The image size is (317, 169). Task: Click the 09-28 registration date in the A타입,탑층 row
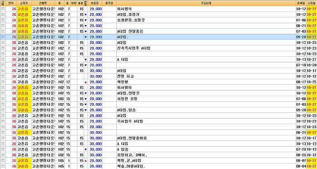point(301,110)
